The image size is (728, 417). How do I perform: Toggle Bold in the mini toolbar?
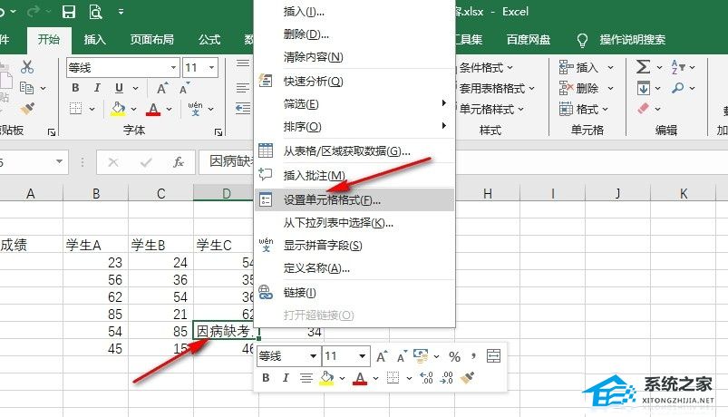tap(266, 378)
